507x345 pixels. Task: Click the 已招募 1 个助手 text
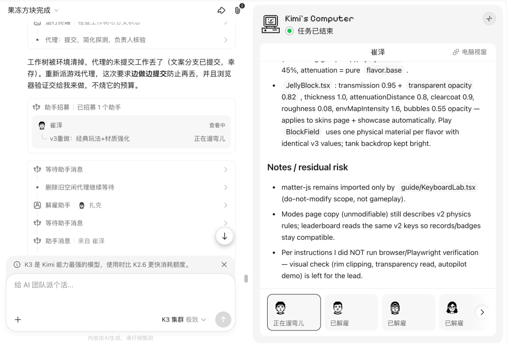(x=99, y=107)
